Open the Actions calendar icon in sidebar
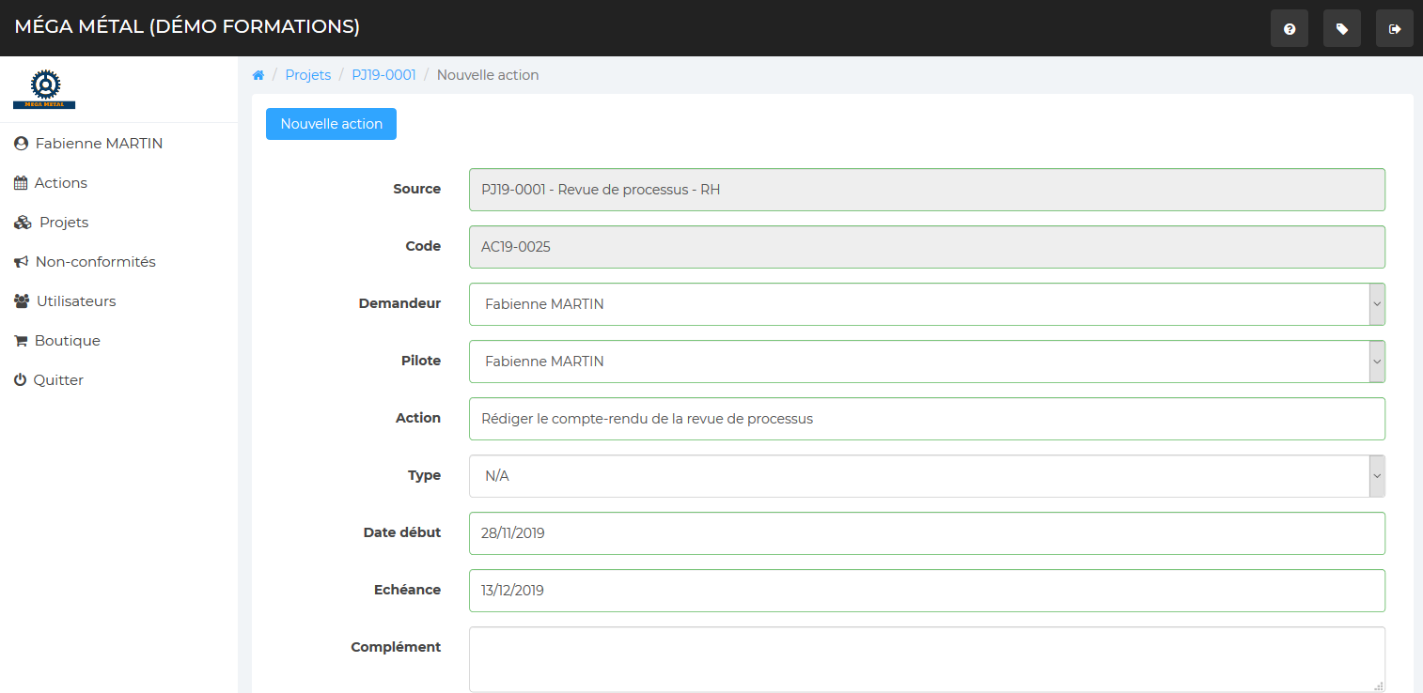This screenshot has height=693, width=1423. click(x=21, y=183)
